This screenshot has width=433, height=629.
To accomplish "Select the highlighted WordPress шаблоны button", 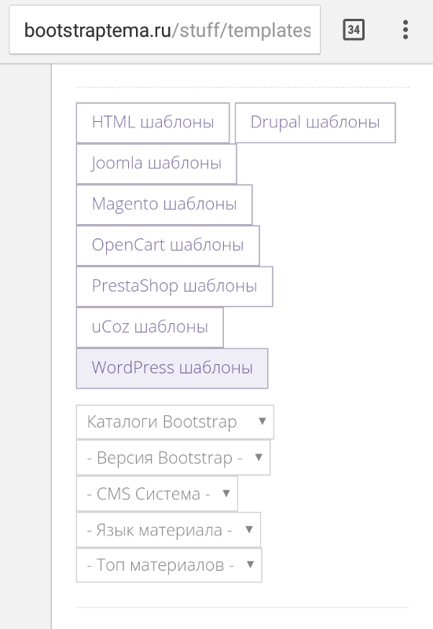I will (172, 368).
